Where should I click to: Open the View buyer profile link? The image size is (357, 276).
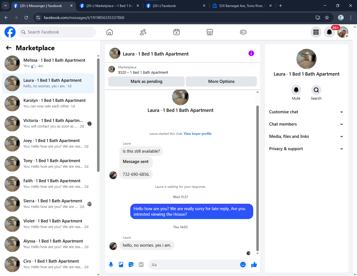pos(197,134)
